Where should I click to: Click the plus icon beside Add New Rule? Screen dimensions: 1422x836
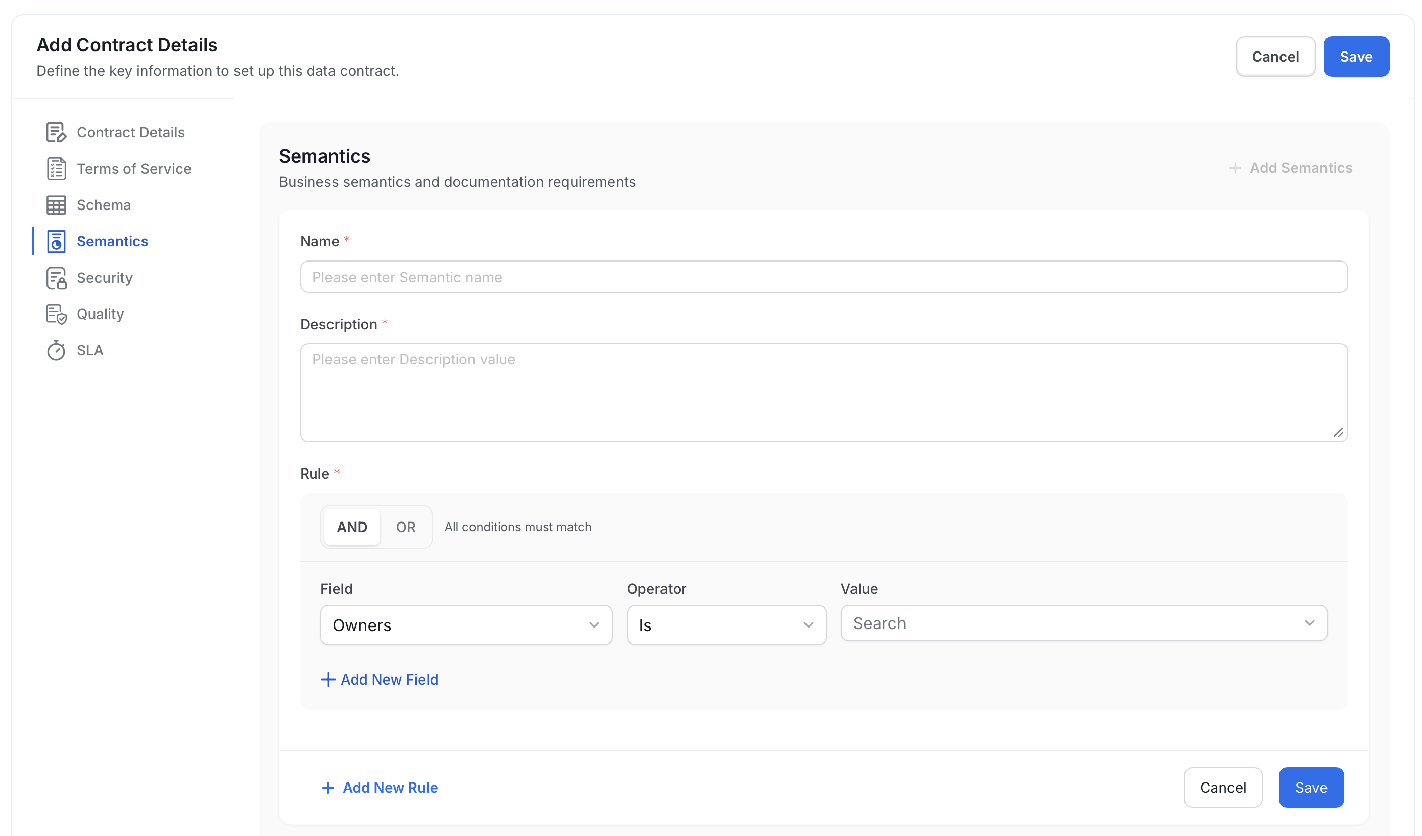coord(328,788)
